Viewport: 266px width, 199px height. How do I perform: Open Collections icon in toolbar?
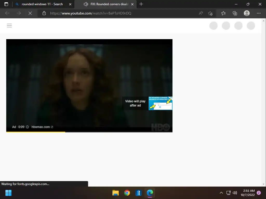click(x=235, y=13)
